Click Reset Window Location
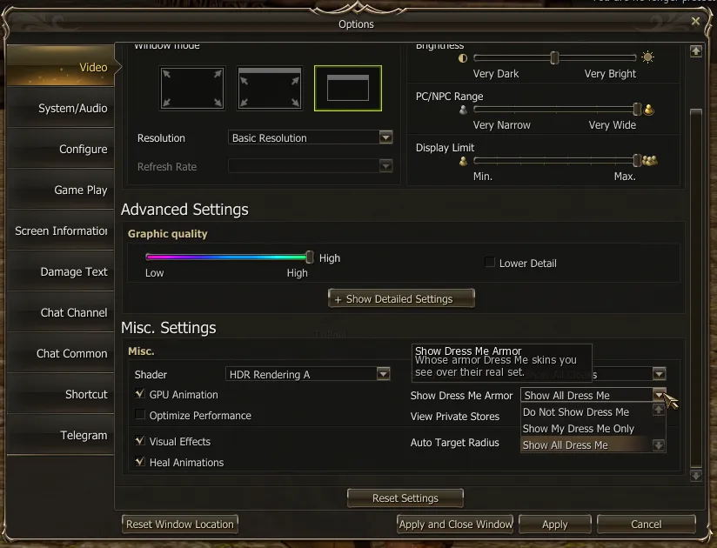The height and width of the screenshot is (548, 717). (x=180, y=524)
